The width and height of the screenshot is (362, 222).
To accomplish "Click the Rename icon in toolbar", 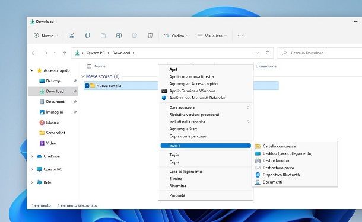I will (x=119, y=36).
